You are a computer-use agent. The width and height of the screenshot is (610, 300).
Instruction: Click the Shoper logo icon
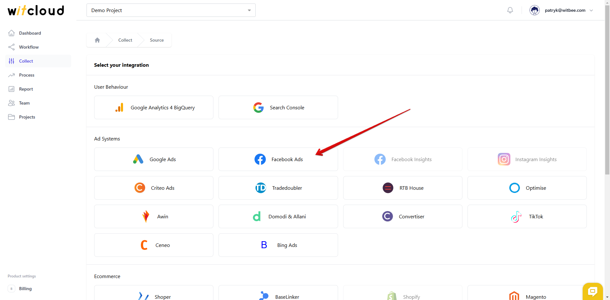tap(143, 296)
